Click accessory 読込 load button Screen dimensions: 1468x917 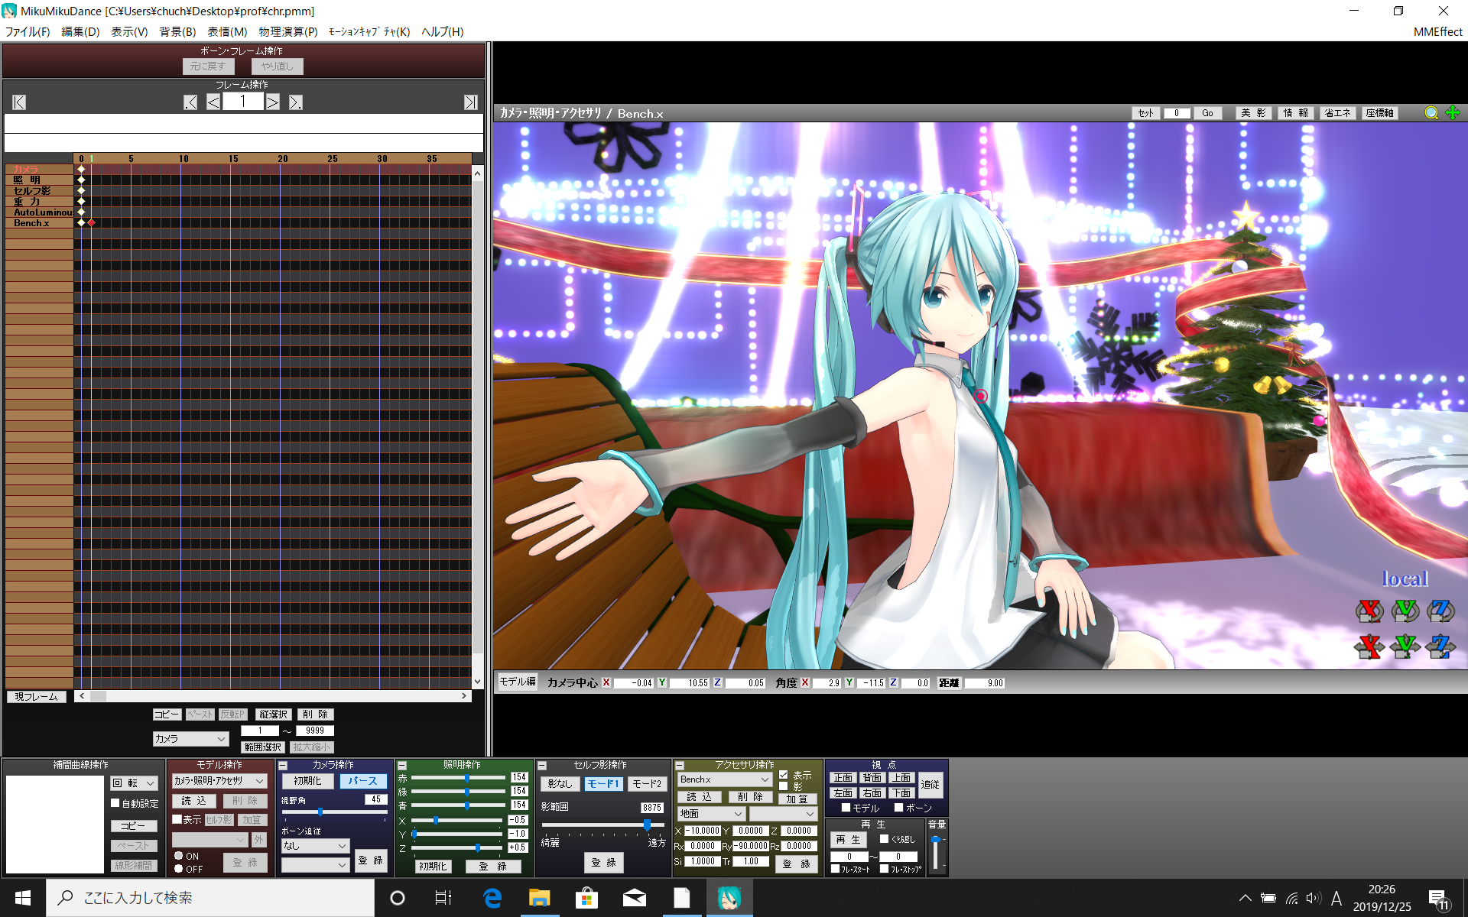tap(699, 797)
